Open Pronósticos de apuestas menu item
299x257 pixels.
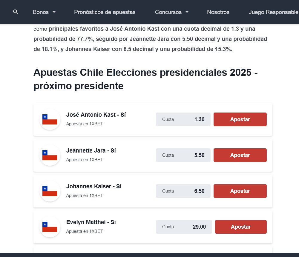105,12
